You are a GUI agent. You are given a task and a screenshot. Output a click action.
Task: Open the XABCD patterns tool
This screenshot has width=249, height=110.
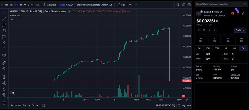pos(4,31)
